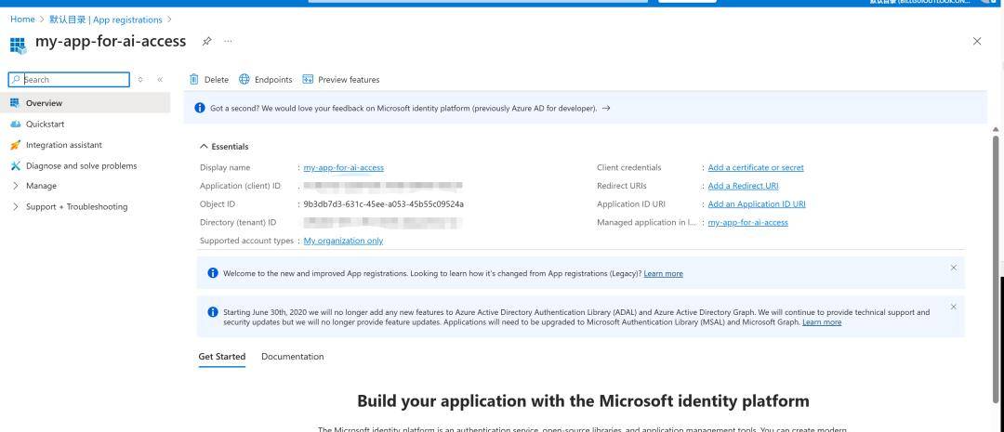This screenshot has height=432, width=1004.
Task: Collapse the Essentials section
Action: pyautogui.click(x=224, y=147)
